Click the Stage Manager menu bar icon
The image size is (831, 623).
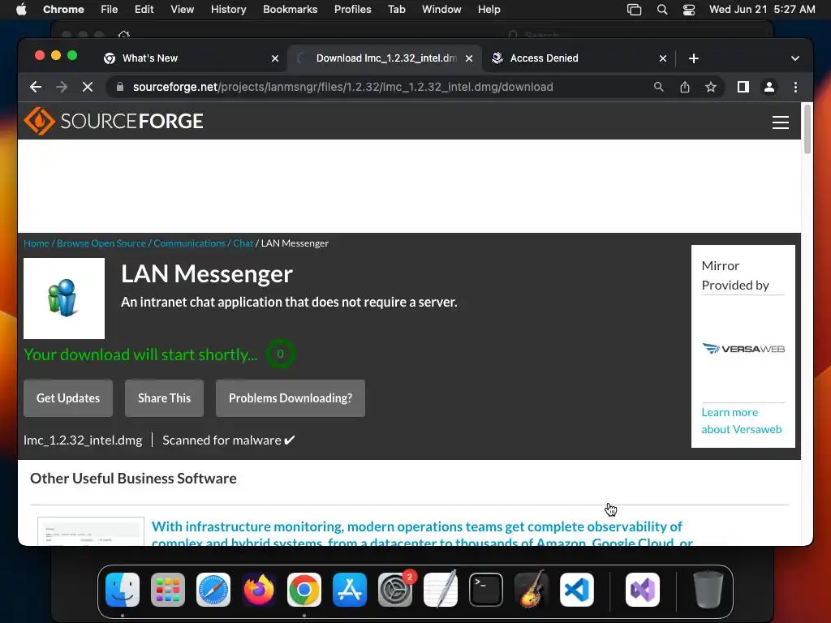click(635, 10)
